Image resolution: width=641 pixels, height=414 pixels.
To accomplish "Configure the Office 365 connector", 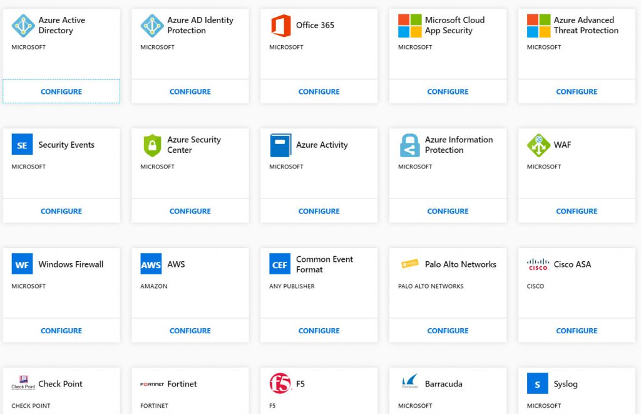I will pyautogui.click(x=319, y=91).
